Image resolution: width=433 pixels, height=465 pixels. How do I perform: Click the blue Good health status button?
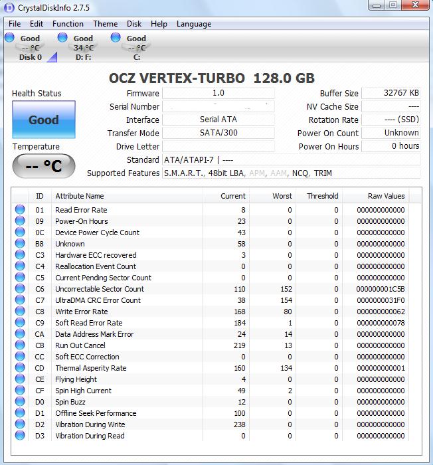tap(44, 120)
